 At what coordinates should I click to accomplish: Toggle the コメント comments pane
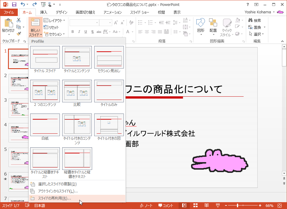(x=166, y=205)
